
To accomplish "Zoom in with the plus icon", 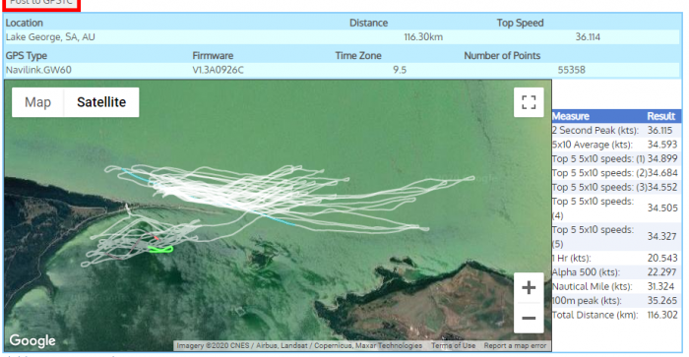I will [x=529, y=287].
